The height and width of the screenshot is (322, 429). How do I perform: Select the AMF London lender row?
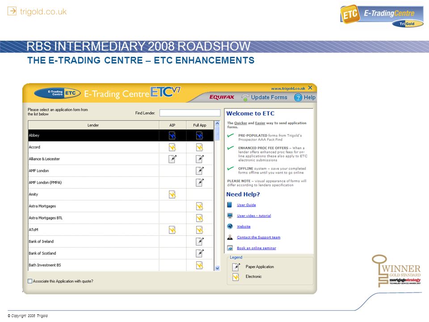coord(121,171)
